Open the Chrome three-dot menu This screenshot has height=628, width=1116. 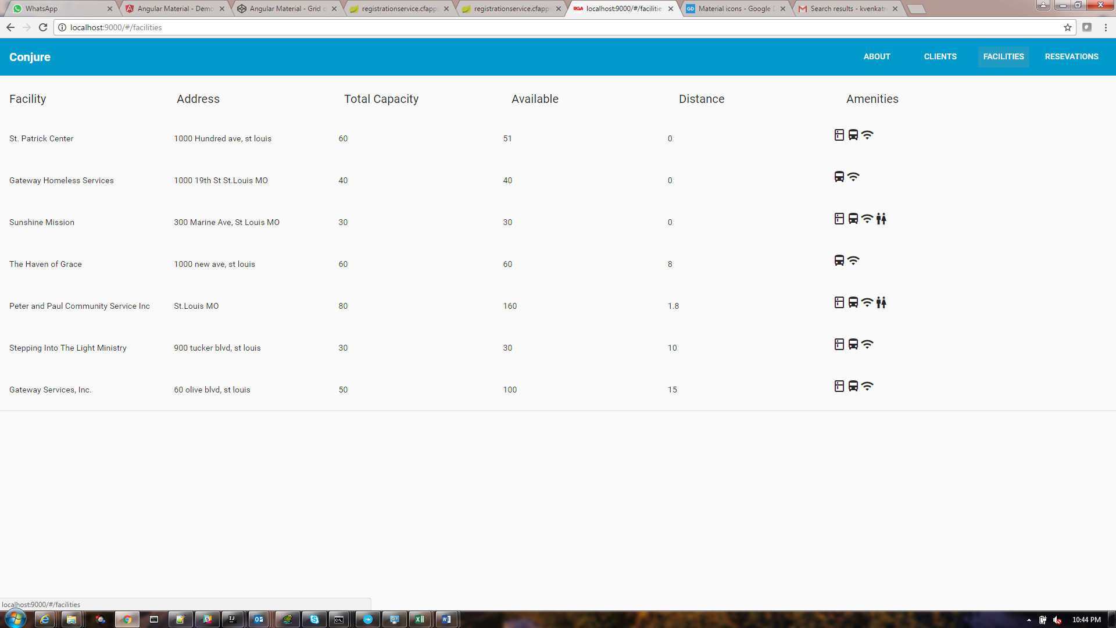point(1106,27)
